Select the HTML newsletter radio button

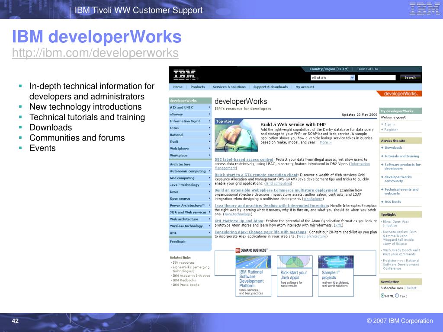click(x=382, y=296)
